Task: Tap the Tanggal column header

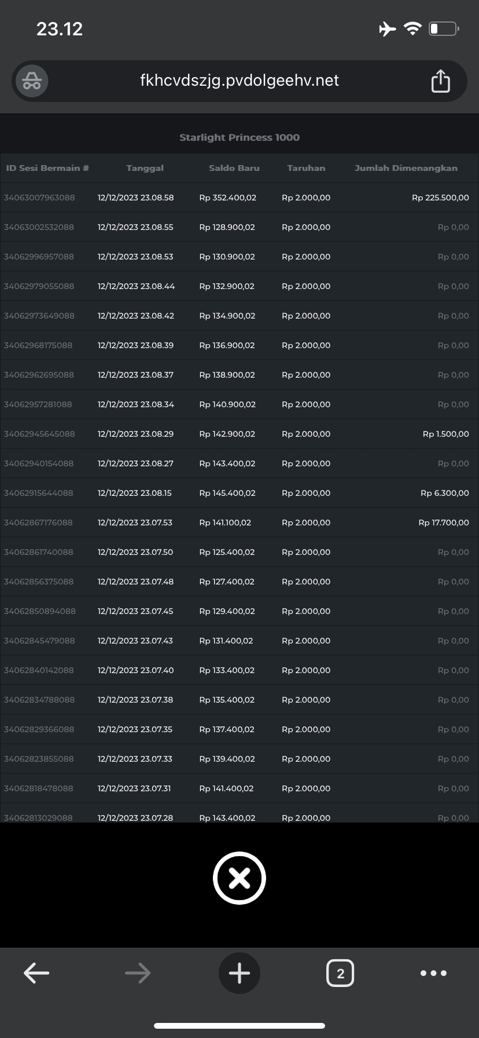Action: click(145, 168)
